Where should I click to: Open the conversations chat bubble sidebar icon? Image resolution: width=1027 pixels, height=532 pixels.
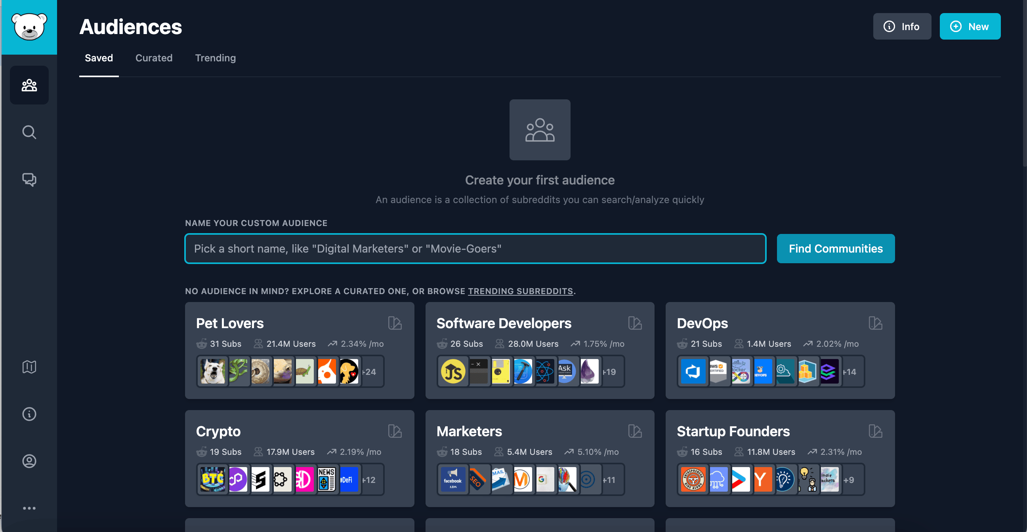[29, 180]
